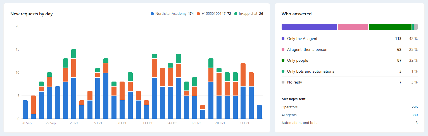This screenshot has width=428, height=136.
Task: Click the 296 Operators messages value
Action: [x=415, y=107]
